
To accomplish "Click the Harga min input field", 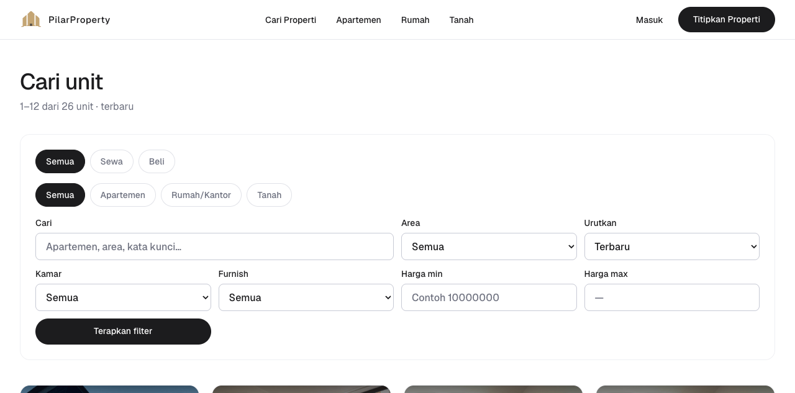I will pos(489,297).
